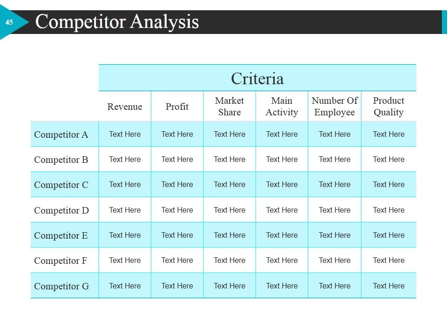Click Competitor D's Market Share cell
447x335 pixels.
[x=230, y=210]
